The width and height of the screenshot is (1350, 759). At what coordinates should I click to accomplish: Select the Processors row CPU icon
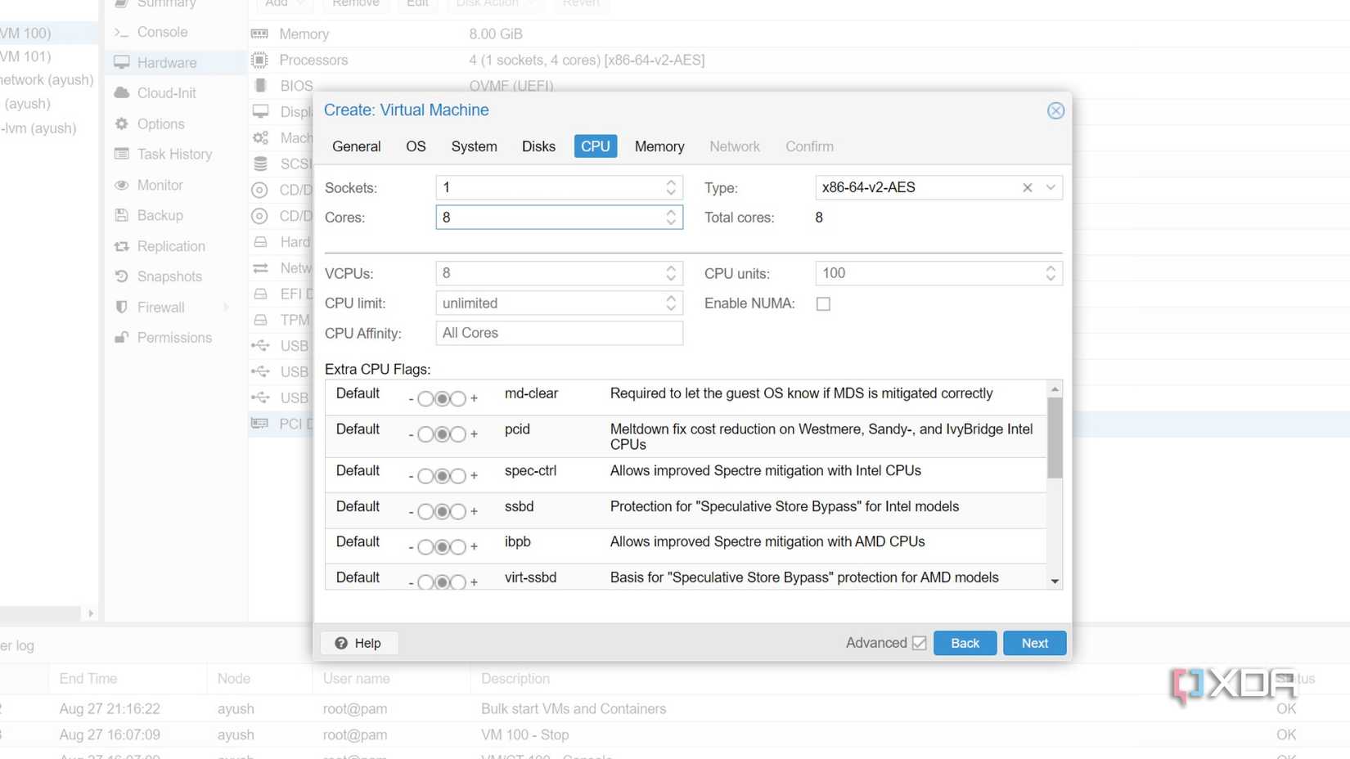[x=260, y=60]
